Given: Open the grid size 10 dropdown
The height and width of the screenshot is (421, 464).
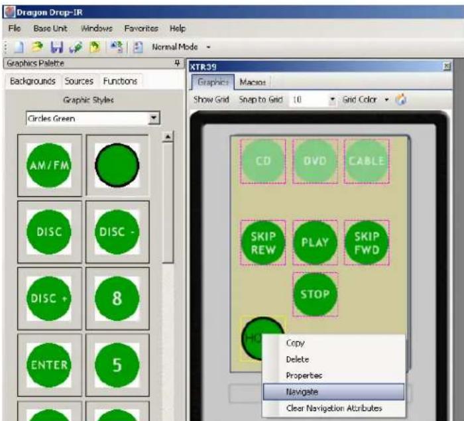Looking at the screenshot, I should click(x=332, y=99).
